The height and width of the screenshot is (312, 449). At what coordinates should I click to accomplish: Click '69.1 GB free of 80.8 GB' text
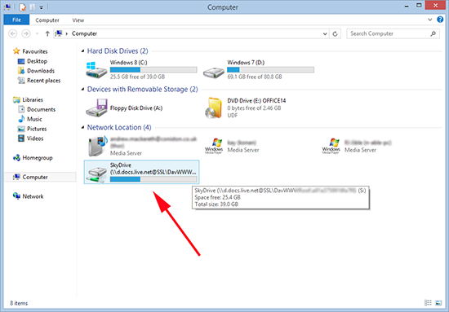point(255,77)
